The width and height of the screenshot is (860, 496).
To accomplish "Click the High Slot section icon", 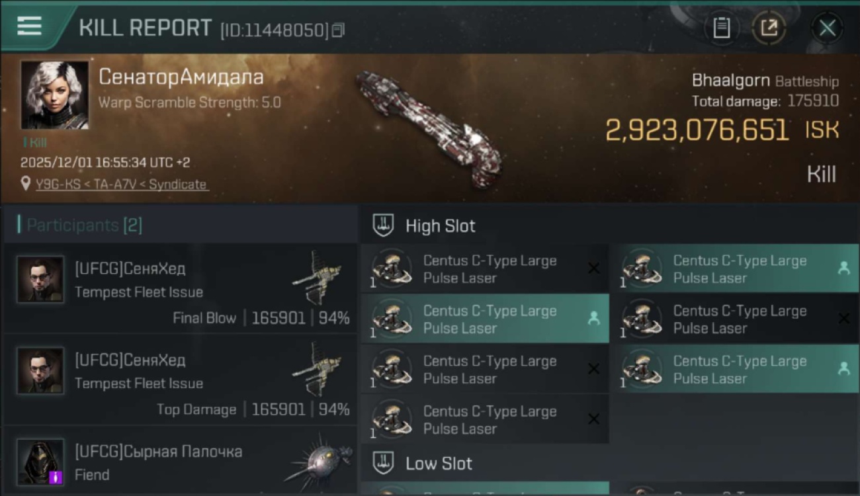I will pos(384,226).
